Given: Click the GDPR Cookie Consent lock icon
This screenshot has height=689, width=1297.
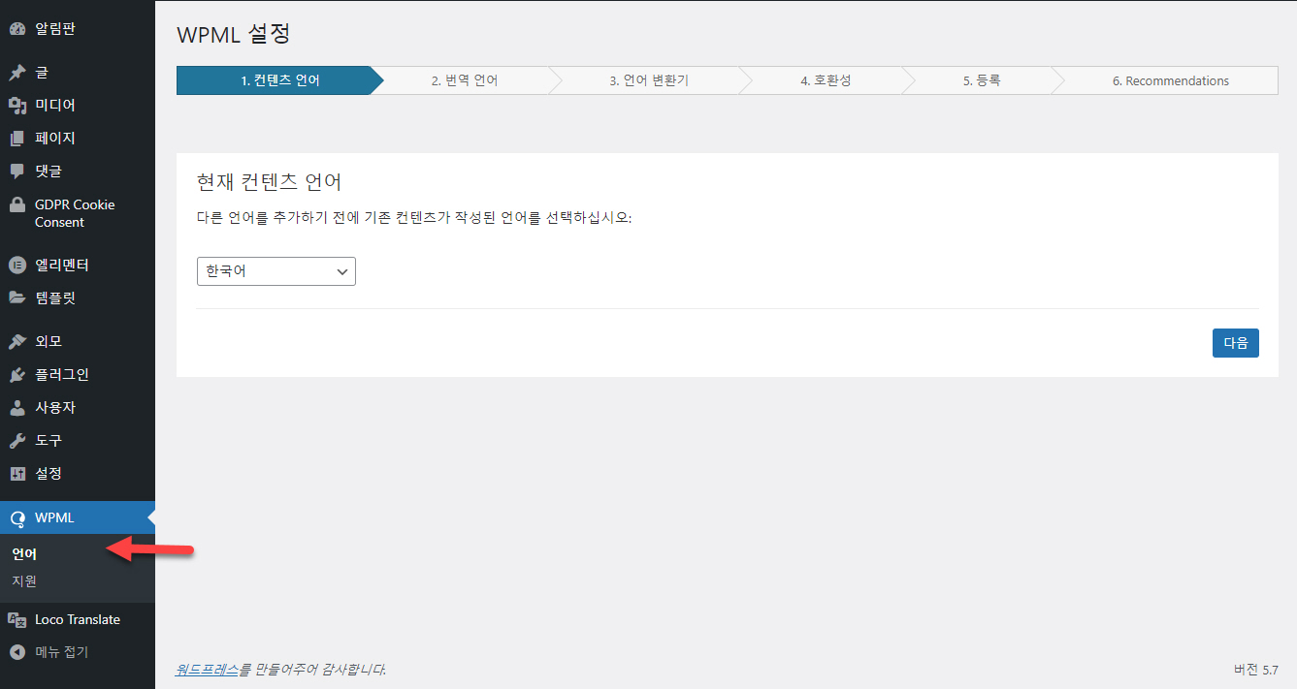Looking at the screenshot, I should pos(16,205).
